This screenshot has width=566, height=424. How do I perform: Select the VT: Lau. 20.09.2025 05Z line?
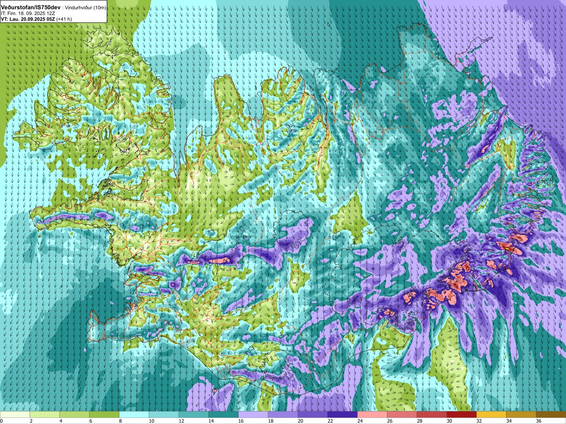pos(28,19)
